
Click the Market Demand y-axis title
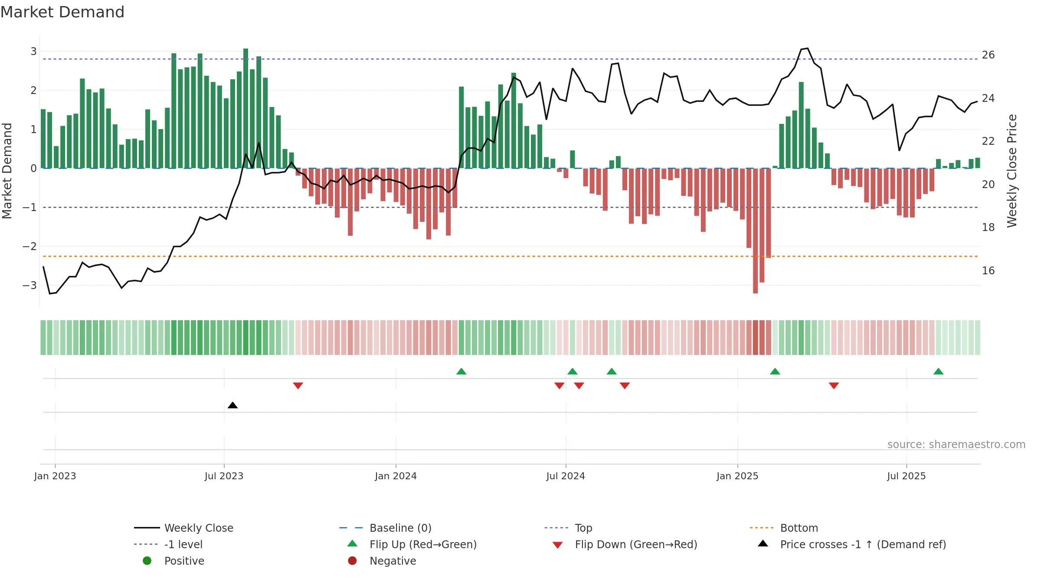tap(7, 171)
